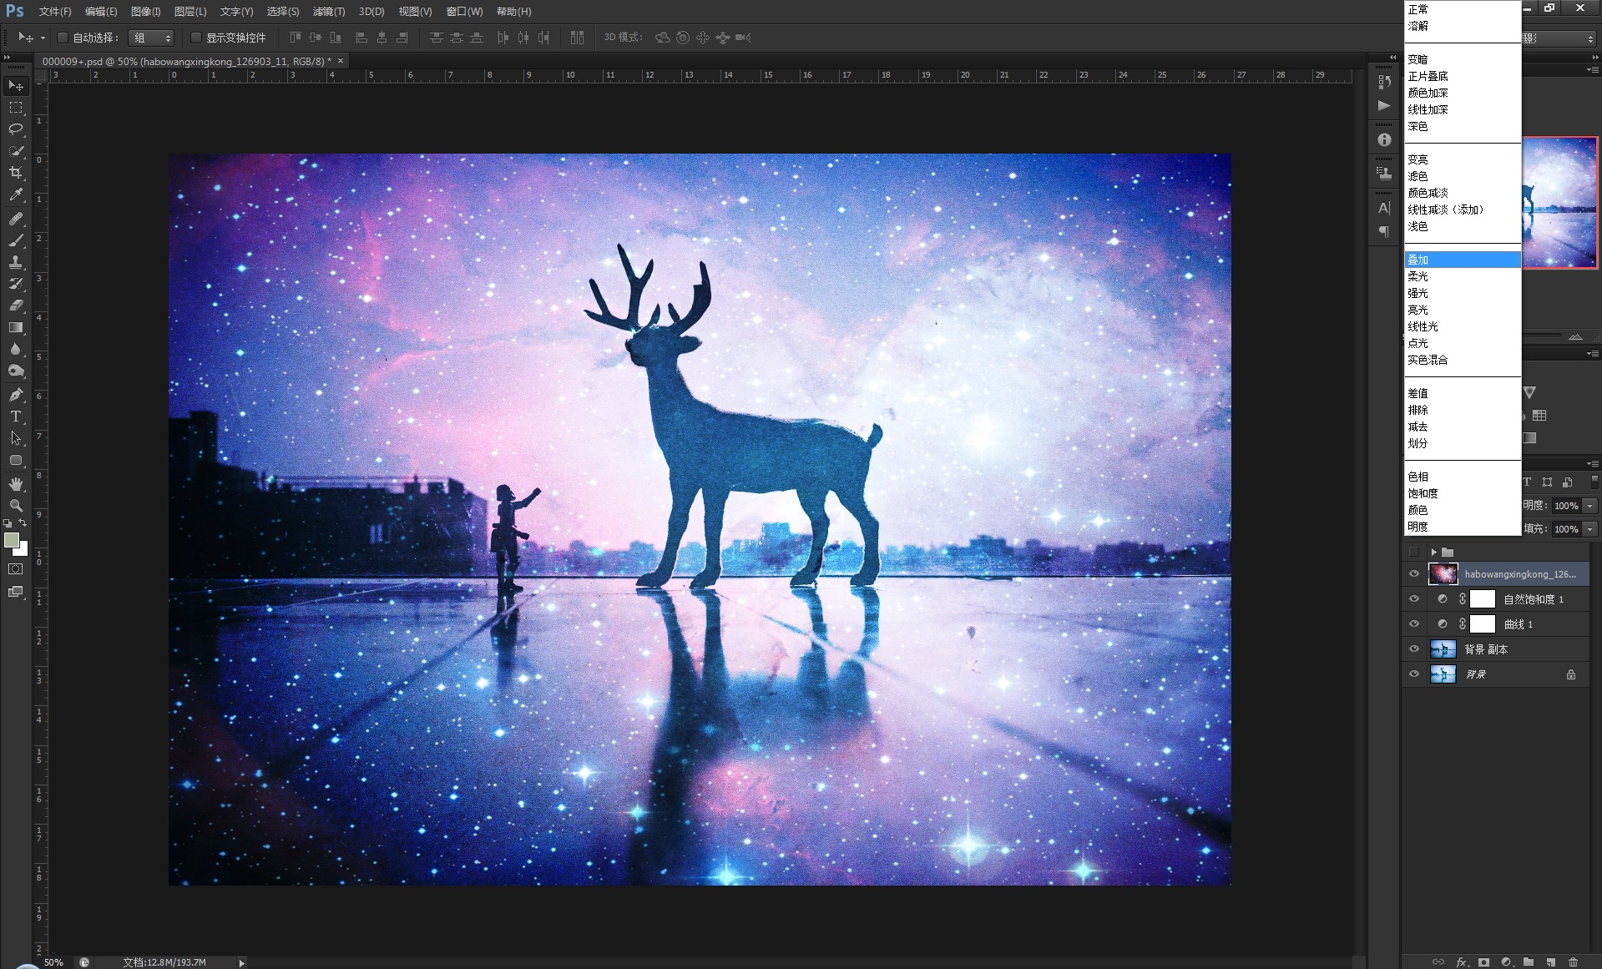Select the Hand tool
The width and height of the screenshot is (1602, 969).
16,483
